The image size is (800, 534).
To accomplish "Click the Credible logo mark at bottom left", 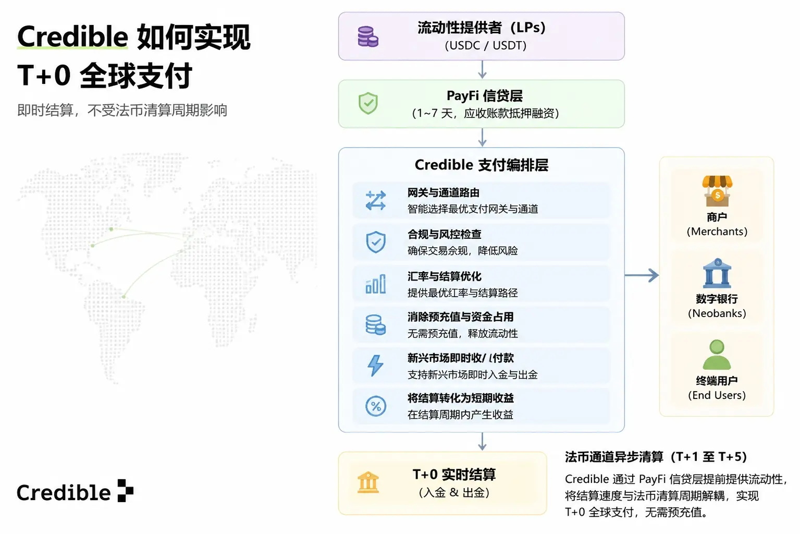I will [x=126, y=490].
